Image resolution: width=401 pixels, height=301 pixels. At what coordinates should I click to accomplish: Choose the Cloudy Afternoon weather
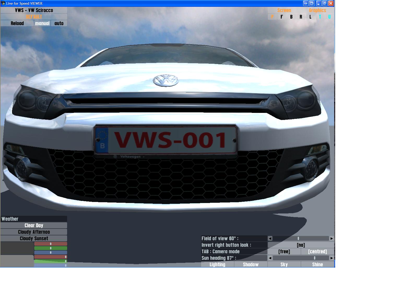click(34, 232)
